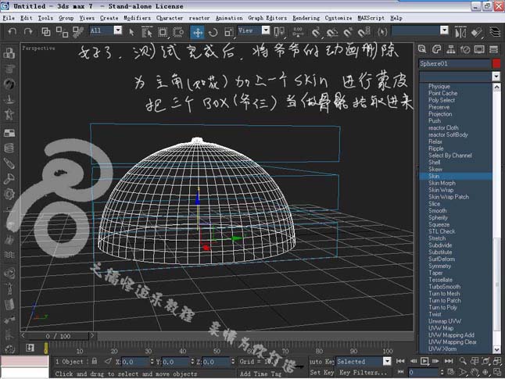Click the Zoom viewport navigation icon
The image size is (505, 379).
(x=463, y=361)
